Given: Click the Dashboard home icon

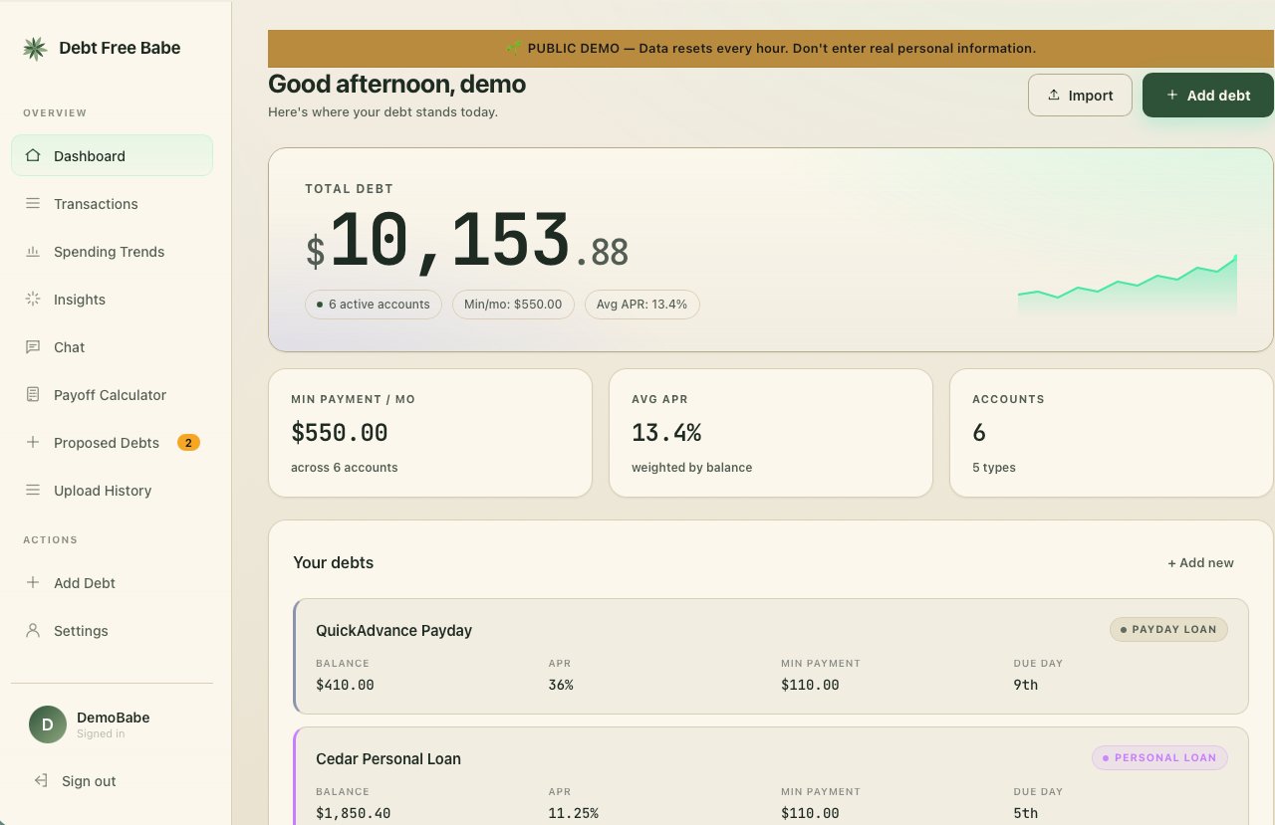Looking at the screenshot, I should (33, 155).
